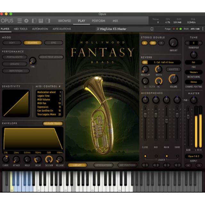Viewport: 205px width, 205px height.
Task: Click the Stereo Double Amount knob
Action: tap(173, 43)
